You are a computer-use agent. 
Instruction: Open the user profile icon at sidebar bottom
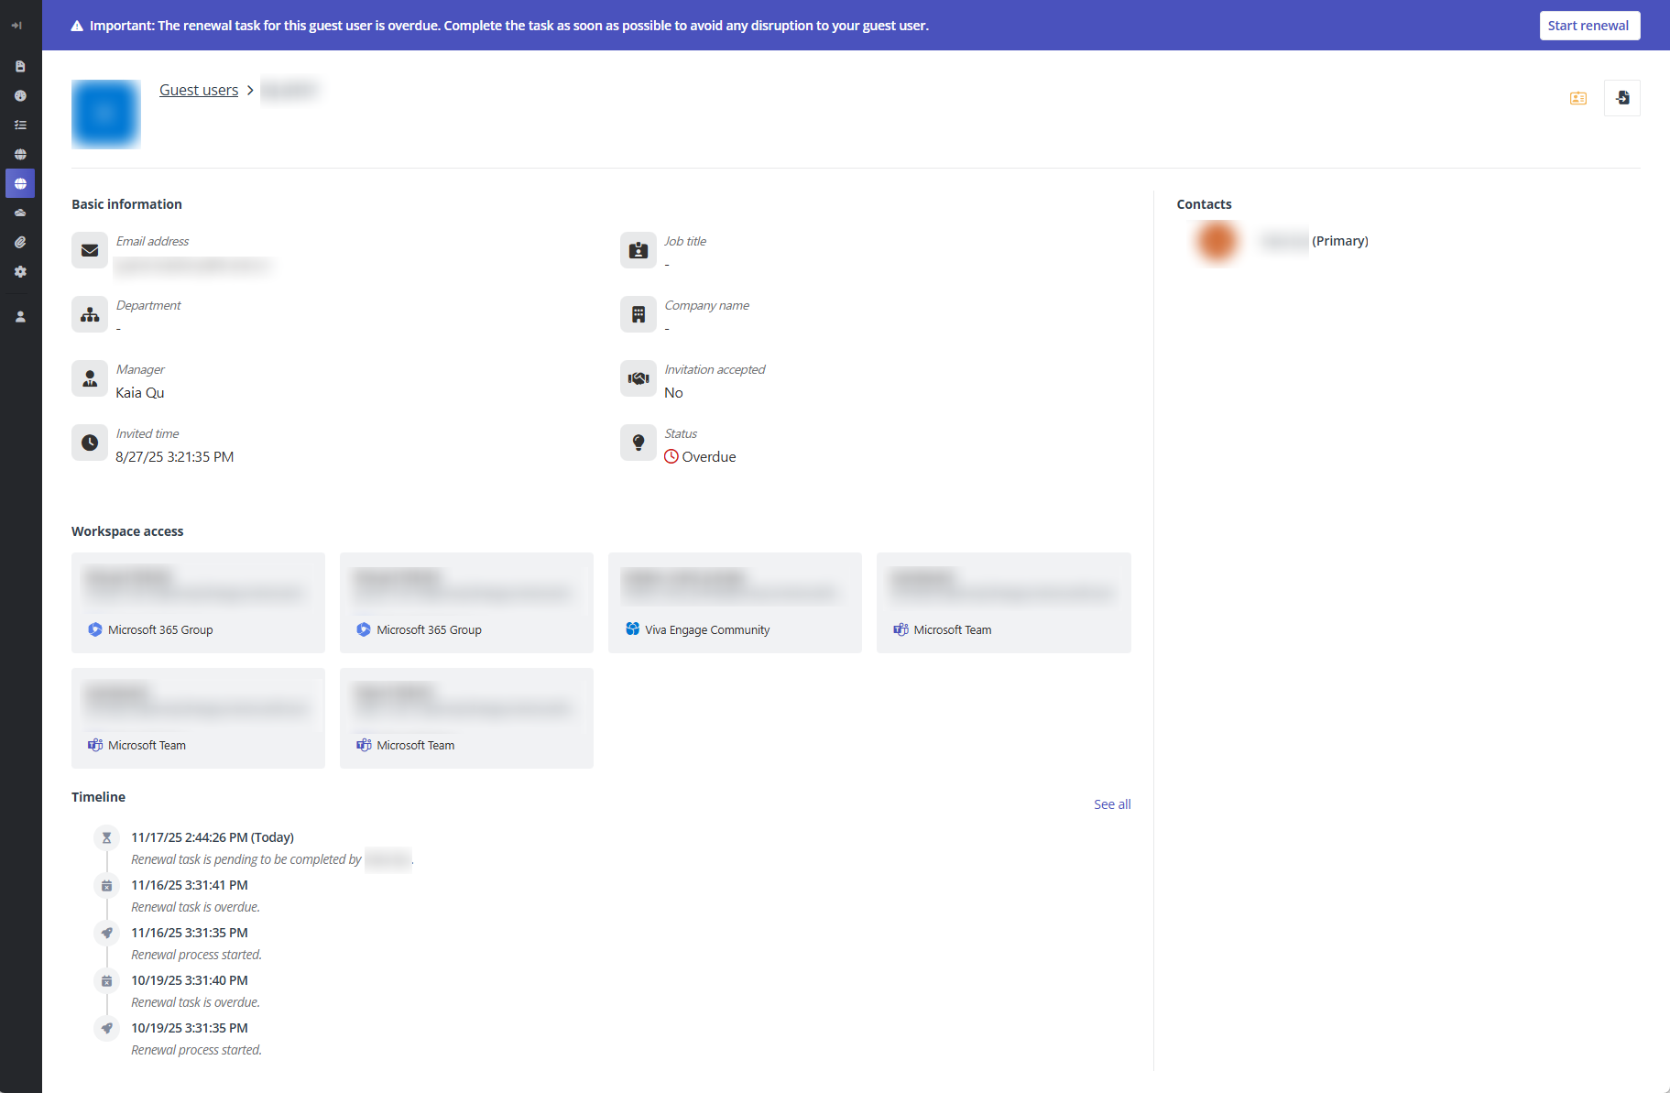(x=20, y=316)
